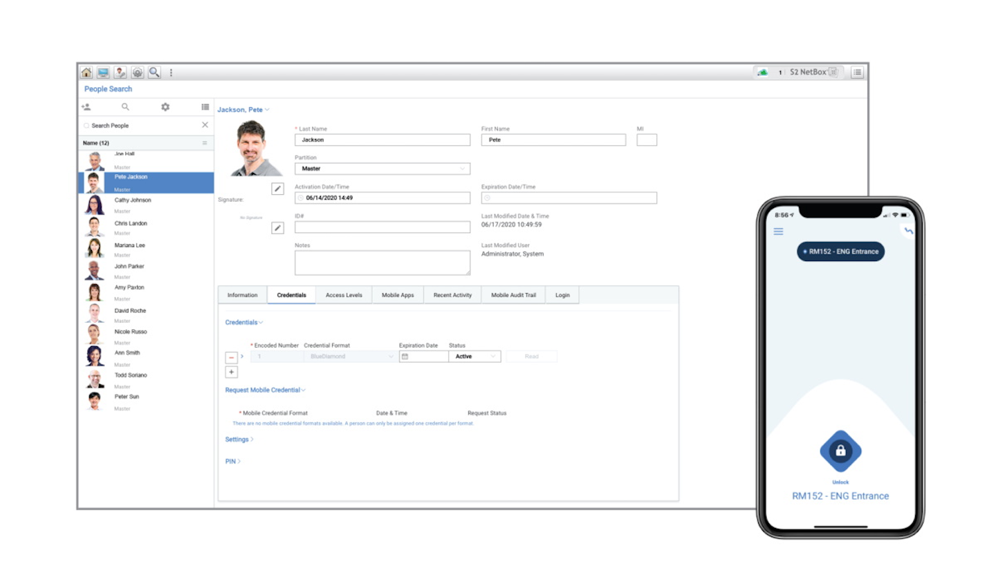Viewport: 996px width, 584px height.
Task: Edit signature using its pencil icon
Action: 277,228
